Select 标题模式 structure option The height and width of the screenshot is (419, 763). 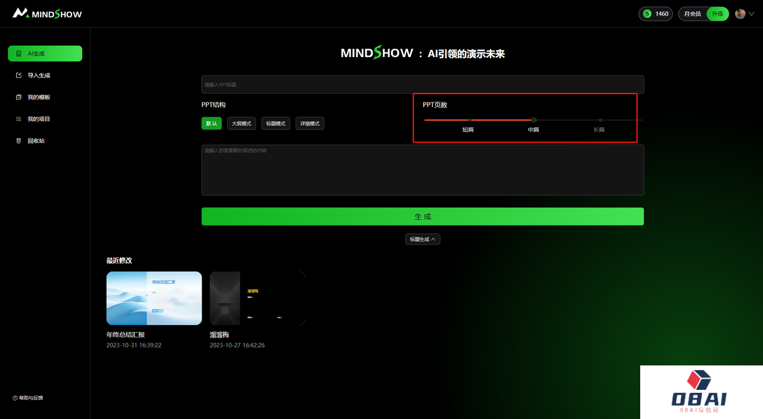click(275, 123)
